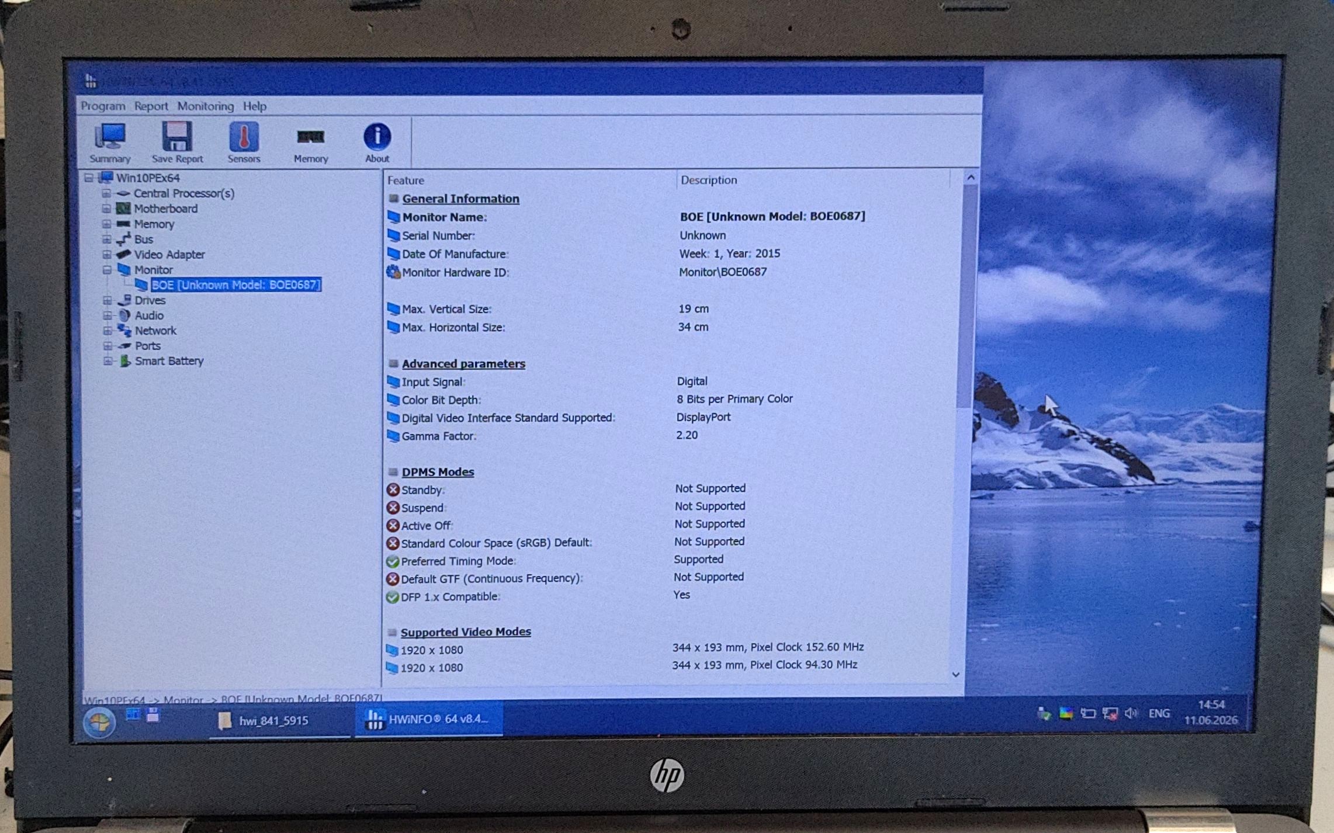1334x833 pixels.
Task: Expand the Smart Battery tree node
Action: click(x=108, y=361)
